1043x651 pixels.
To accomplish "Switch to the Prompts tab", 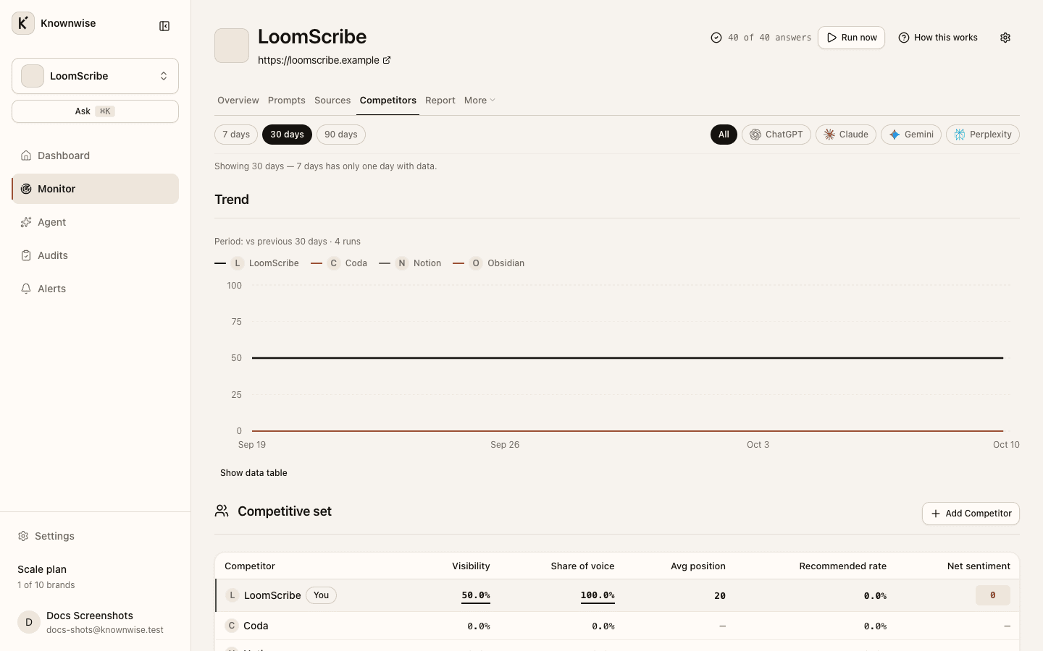I will pyautogui.click(x=287, y=101).
